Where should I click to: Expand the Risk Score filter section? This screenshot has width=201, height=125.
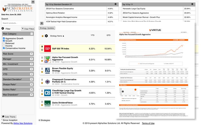coord(31,54)
